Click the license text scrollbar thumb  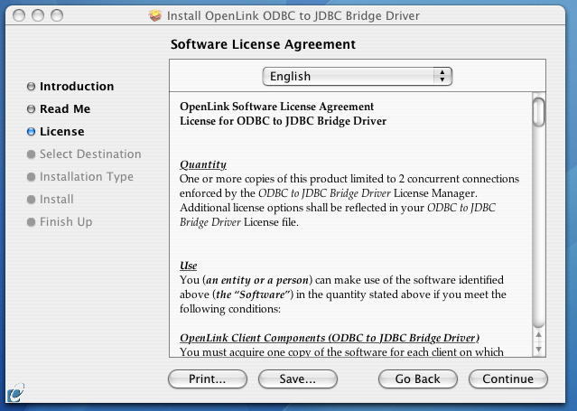pyautogui.click(x=539, y=112)
